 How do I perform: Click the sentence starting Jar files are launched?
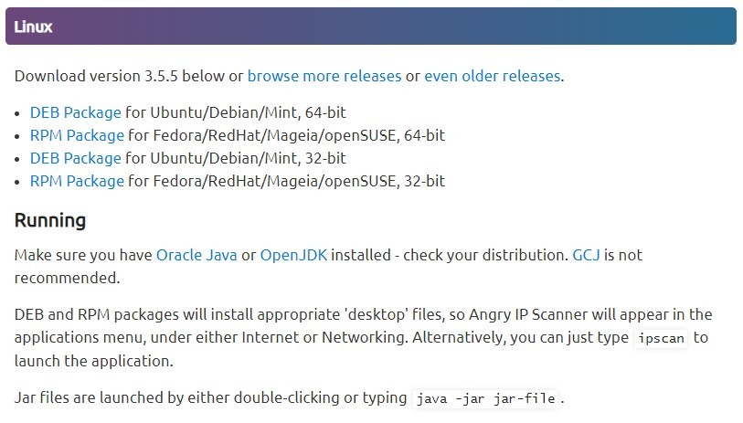[290, 398]
